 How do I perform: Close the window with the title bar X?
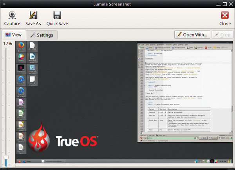pos(231,4)
